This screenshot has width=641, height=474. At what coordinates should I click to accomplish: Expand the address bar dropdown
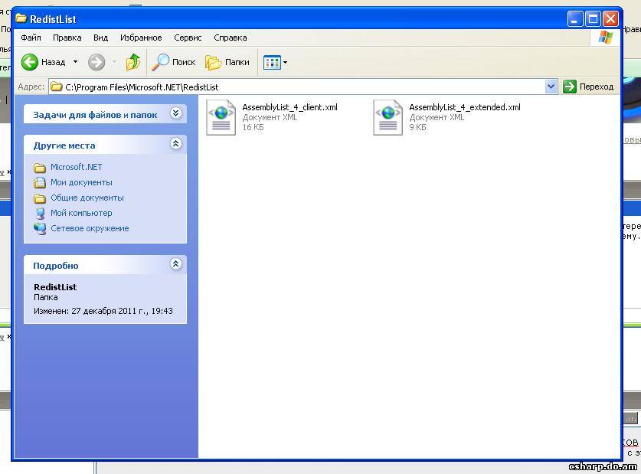click(x=551, y=87)
